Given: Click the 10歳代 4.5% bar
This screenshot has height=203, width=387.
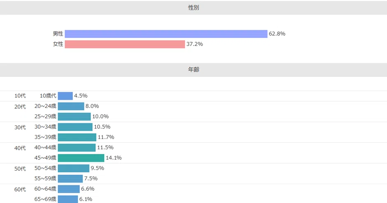Looking at the screenshot, I should pos(65,96).
